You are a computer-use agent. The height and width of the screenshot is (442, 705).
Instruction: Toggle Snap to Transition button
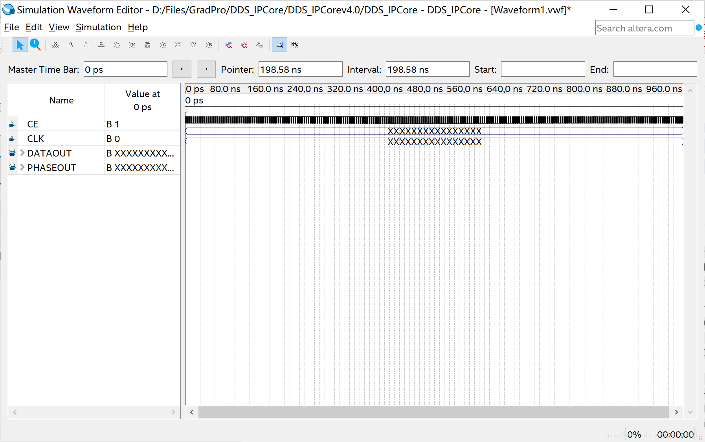point(279,45)
